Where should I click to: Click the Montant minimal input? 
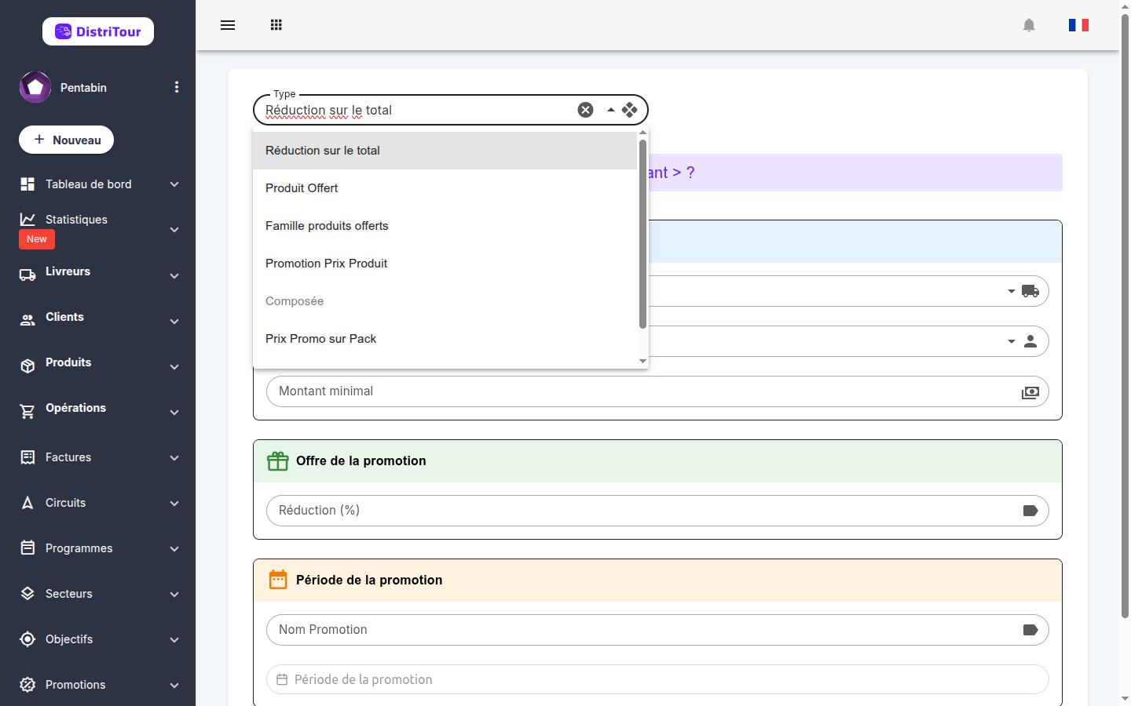coord(657,391)
